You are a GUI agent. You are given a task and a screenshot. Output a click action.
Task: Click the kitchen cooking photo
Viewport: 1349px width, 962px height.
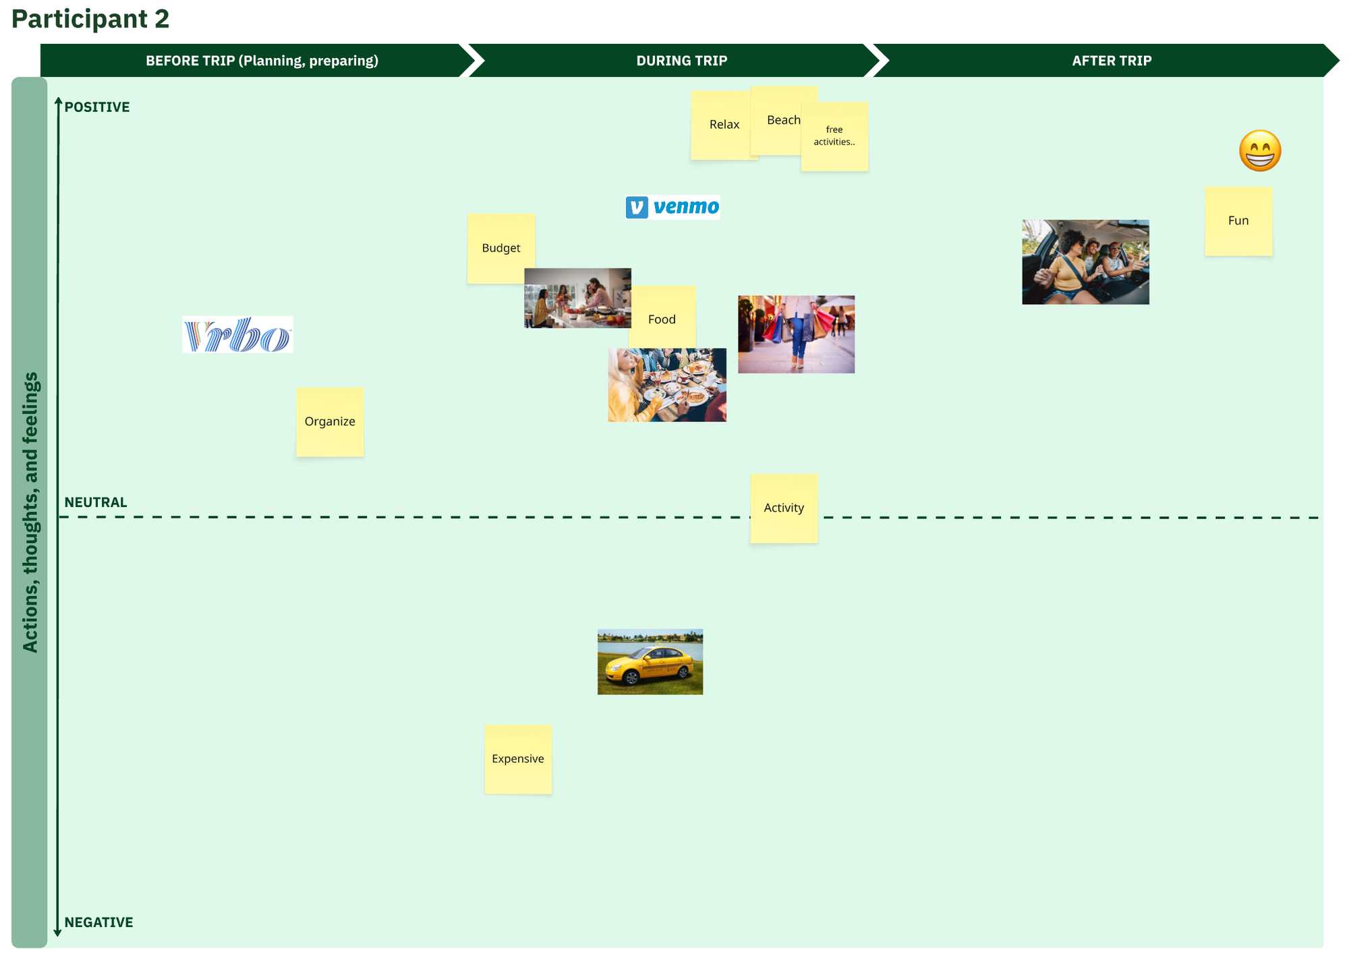(x=577, y=299)
